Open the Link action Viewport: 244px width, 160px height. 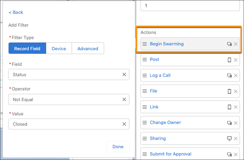click(x=154, y=107)
